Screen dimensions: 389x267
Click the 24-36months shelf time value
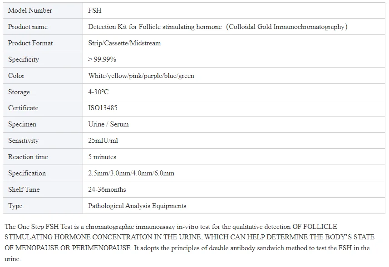[x=107, y=189]
